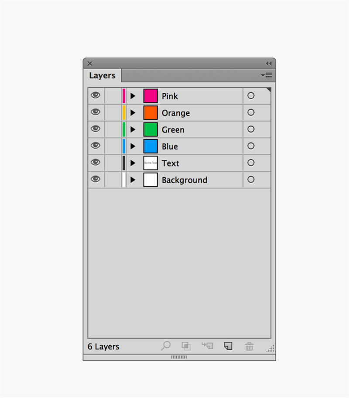The height and width of the screenshot is (398, 349).
Task: Collapse panel with double-arrow icon
Action: coord(269,64)
